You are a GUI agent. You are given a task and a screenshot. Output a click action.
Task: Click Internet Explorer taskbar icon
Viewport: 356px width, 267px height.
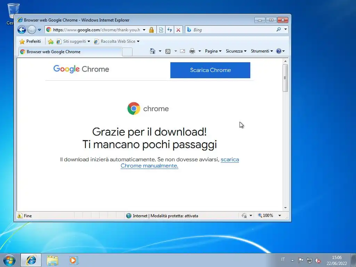31,260
